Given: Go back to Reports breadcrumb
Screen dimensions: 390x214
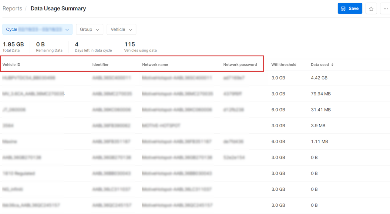Looking at the screenshot, I should click(12, 8).
